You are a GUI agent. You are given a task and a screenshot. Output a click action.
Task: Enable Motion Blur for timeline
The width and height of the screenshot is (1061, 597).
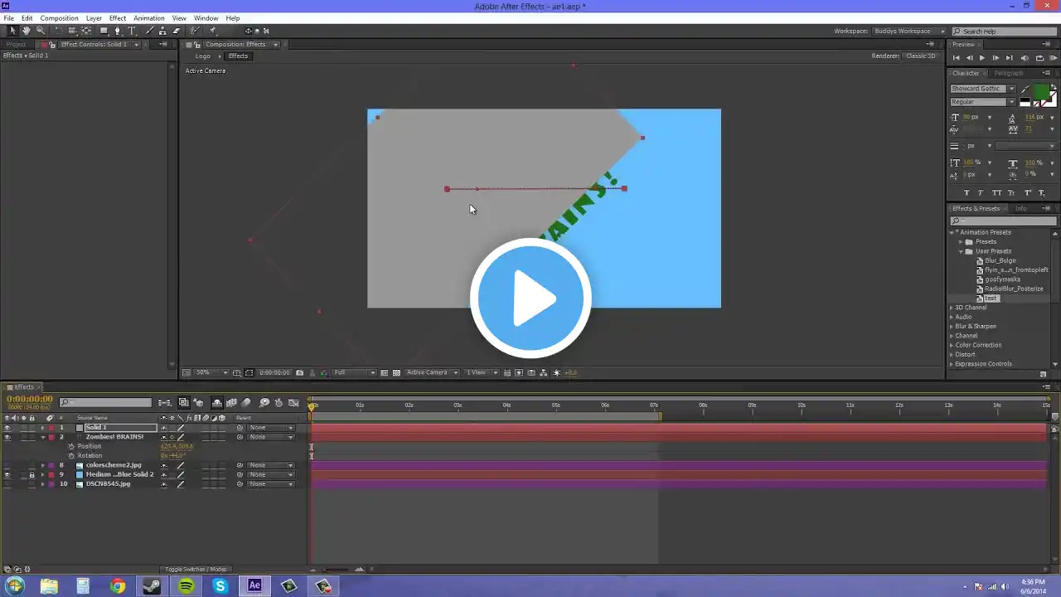click(x=246, y=403)
